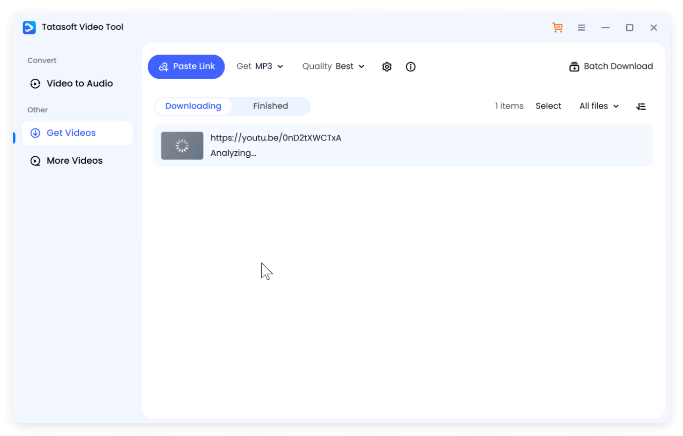Open the More Videos section
The image size is (683, 436).
point(74,160)
